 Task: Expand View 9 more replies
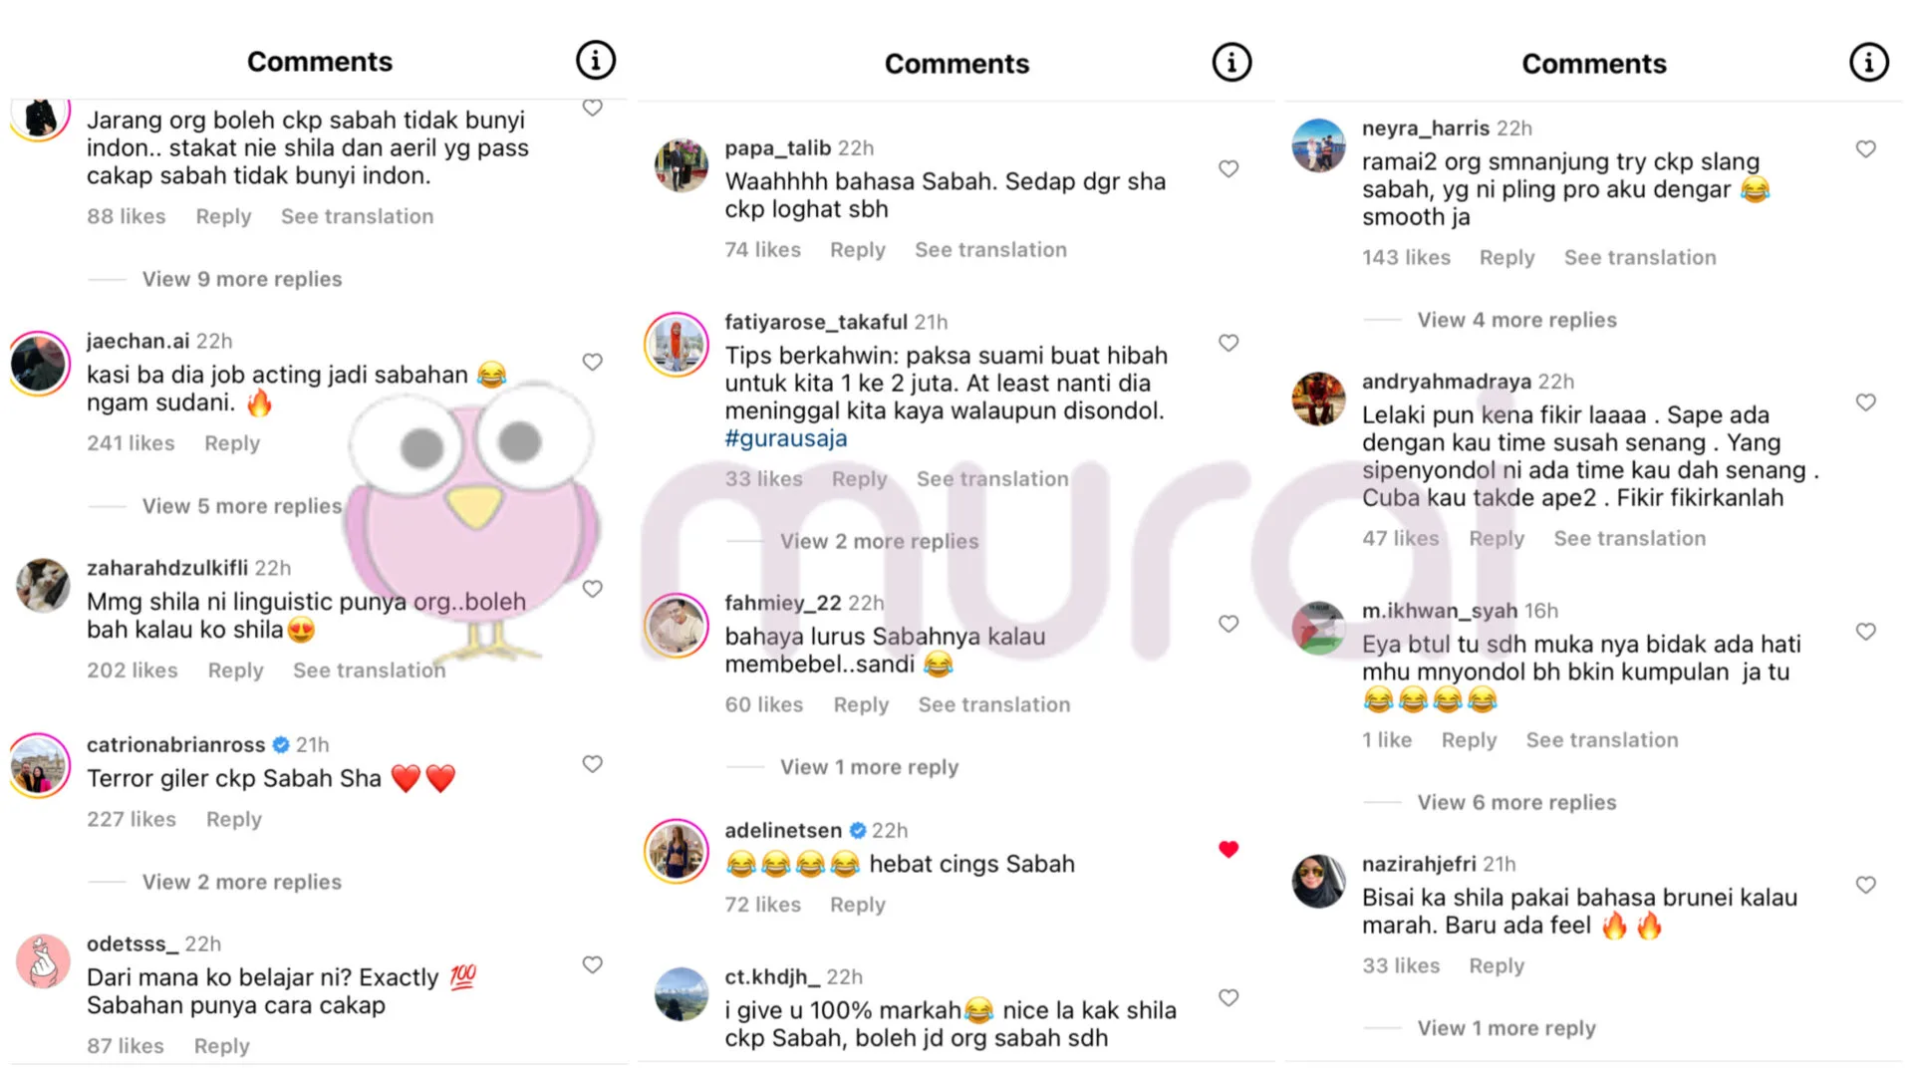(x=241, y=279)
